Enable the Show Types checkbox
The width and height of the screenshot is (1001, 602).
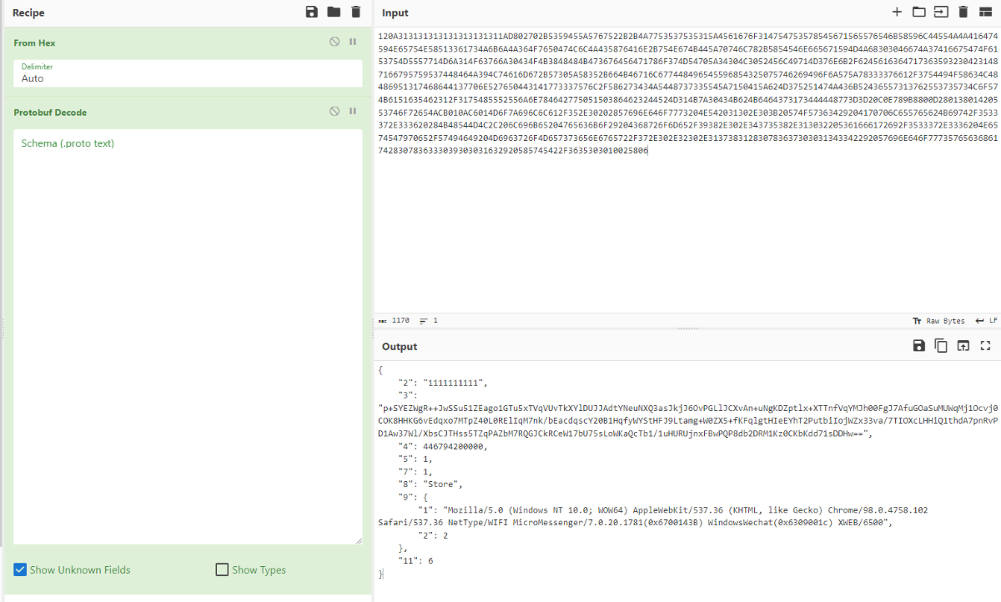222,570
